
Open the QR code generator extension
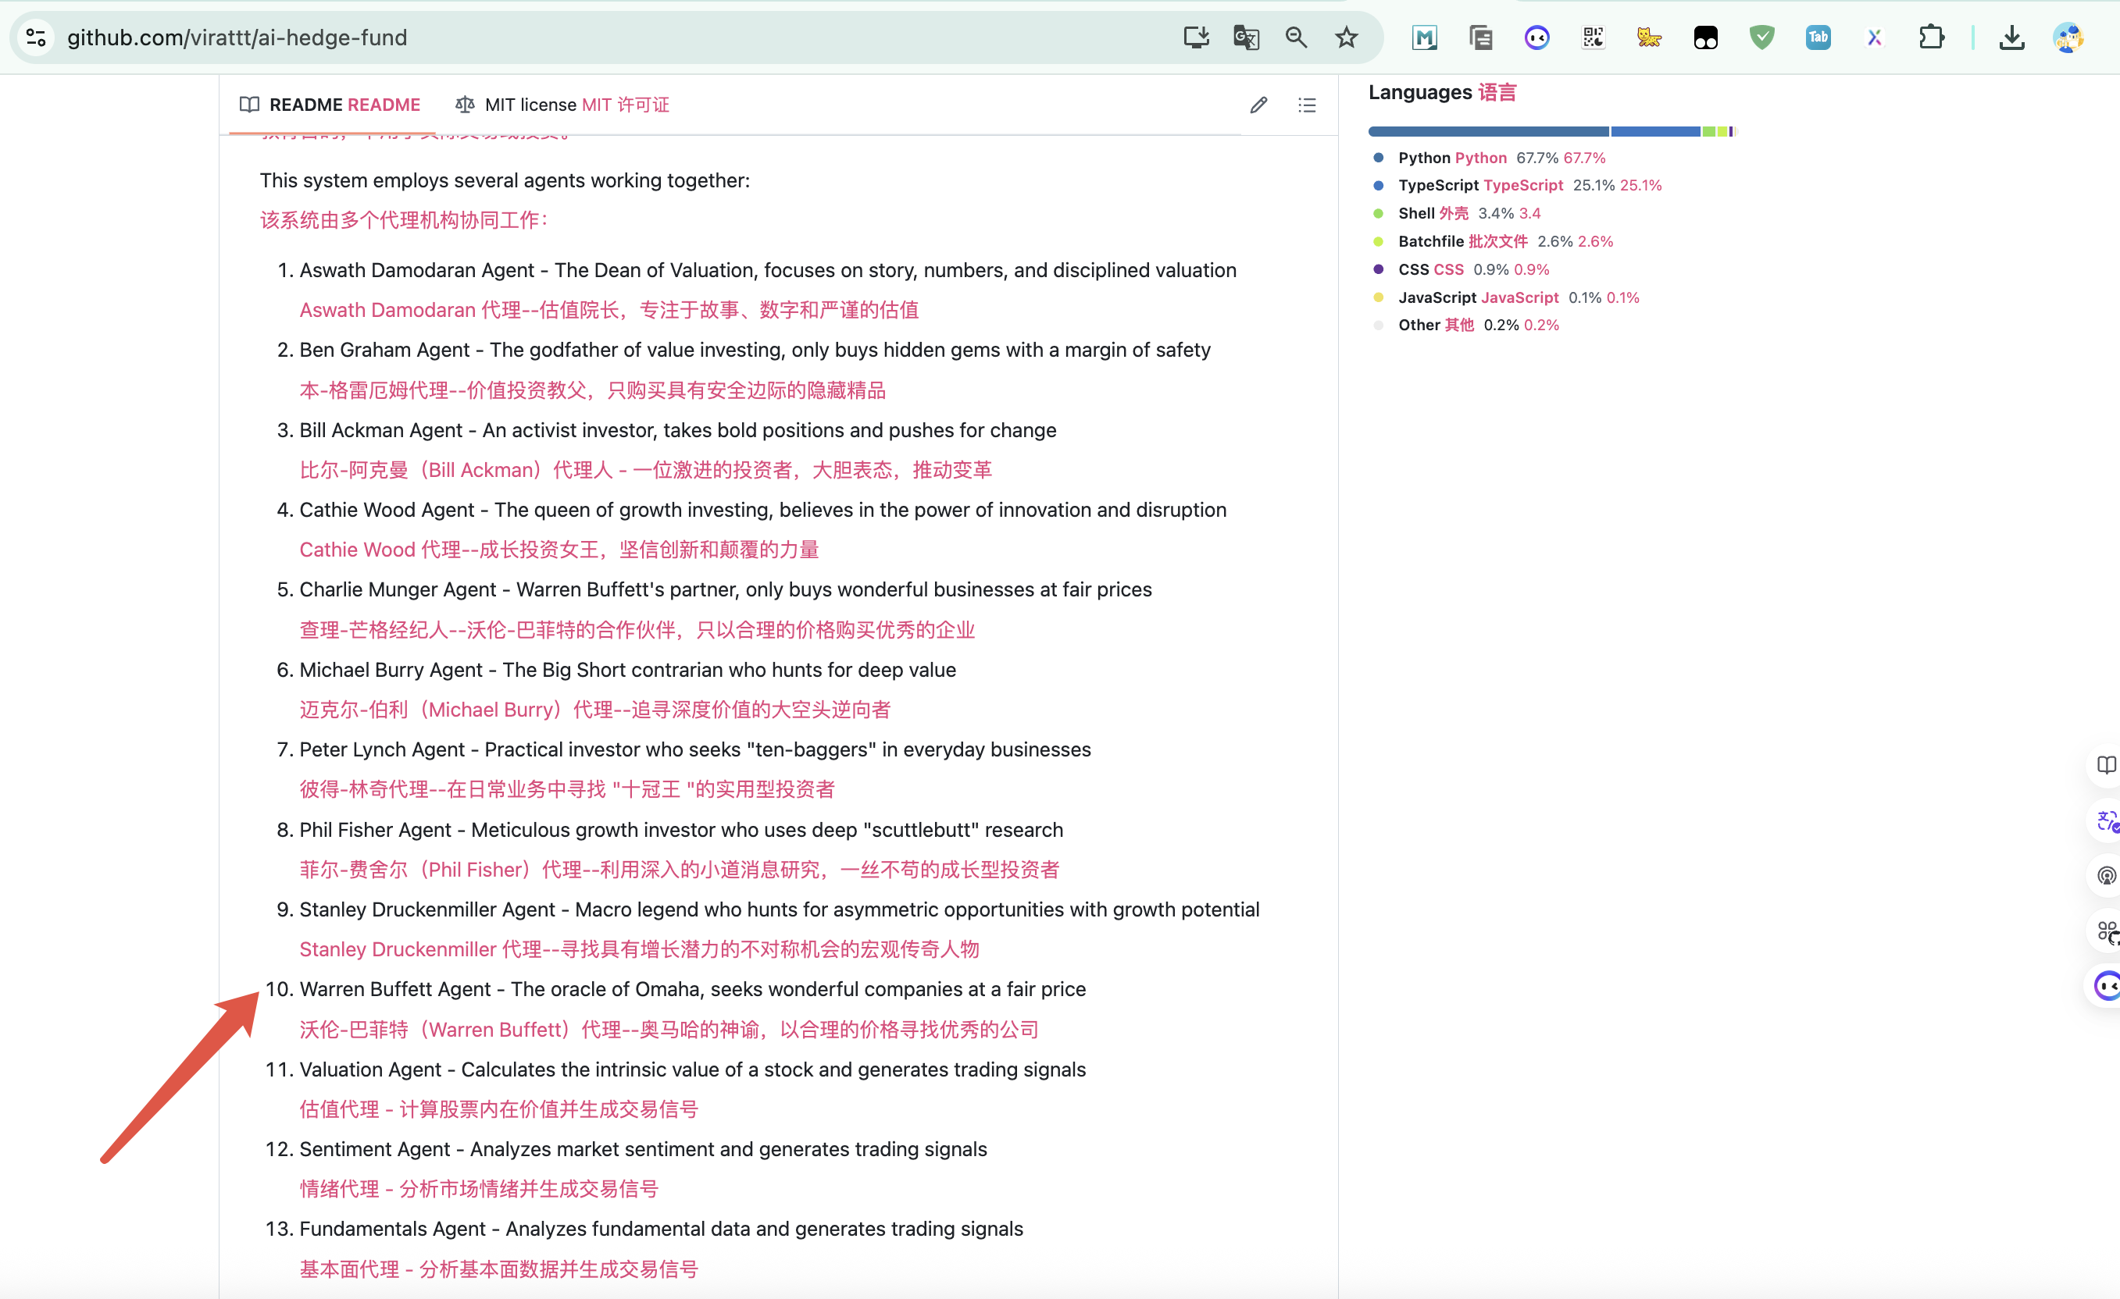1593,37
